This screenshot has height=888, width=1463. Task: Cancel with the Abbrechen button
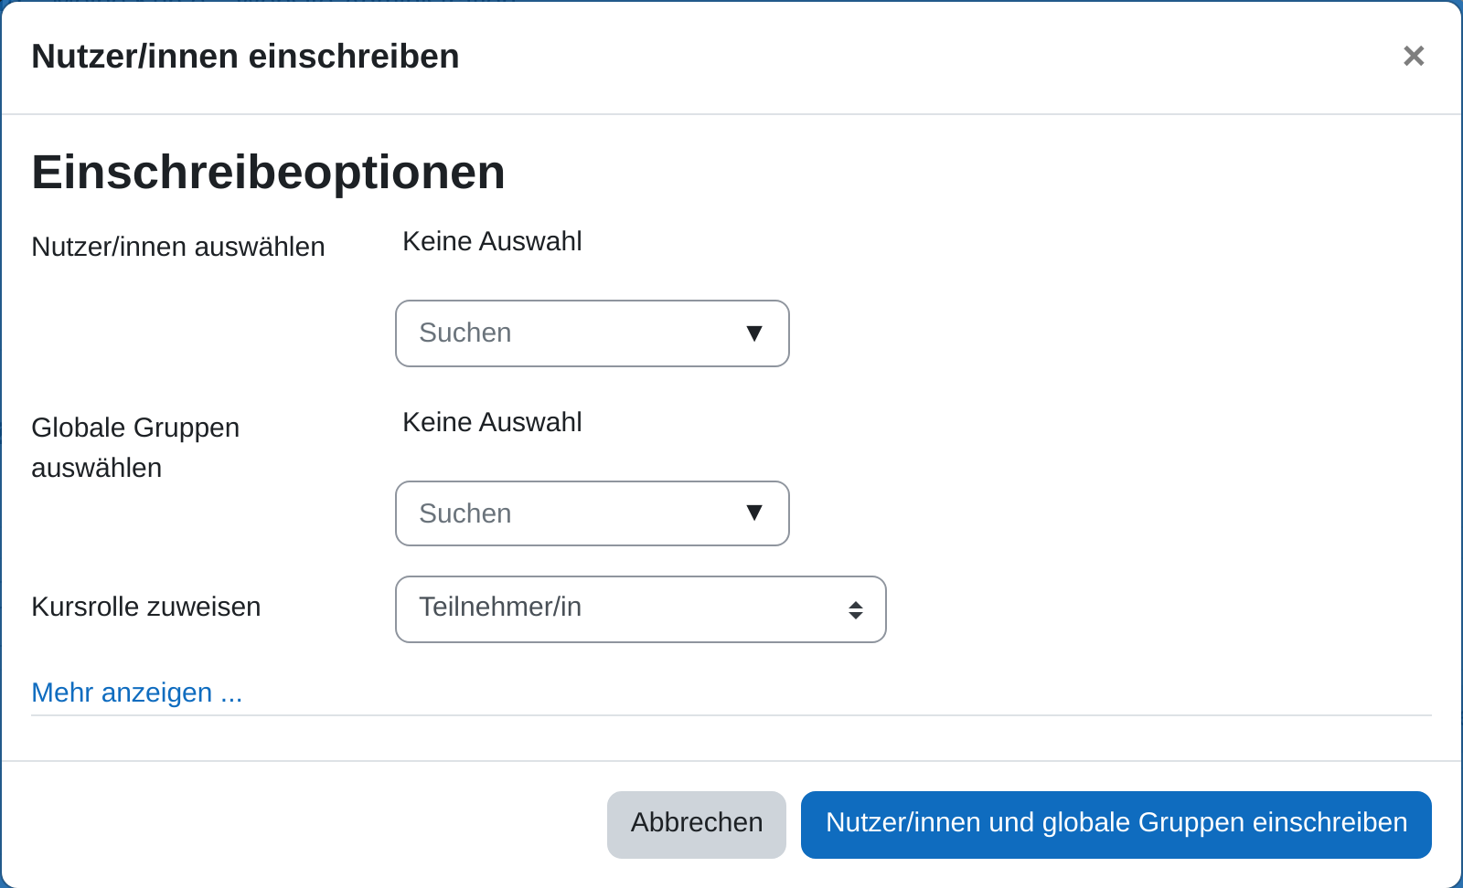click(697, 825)
